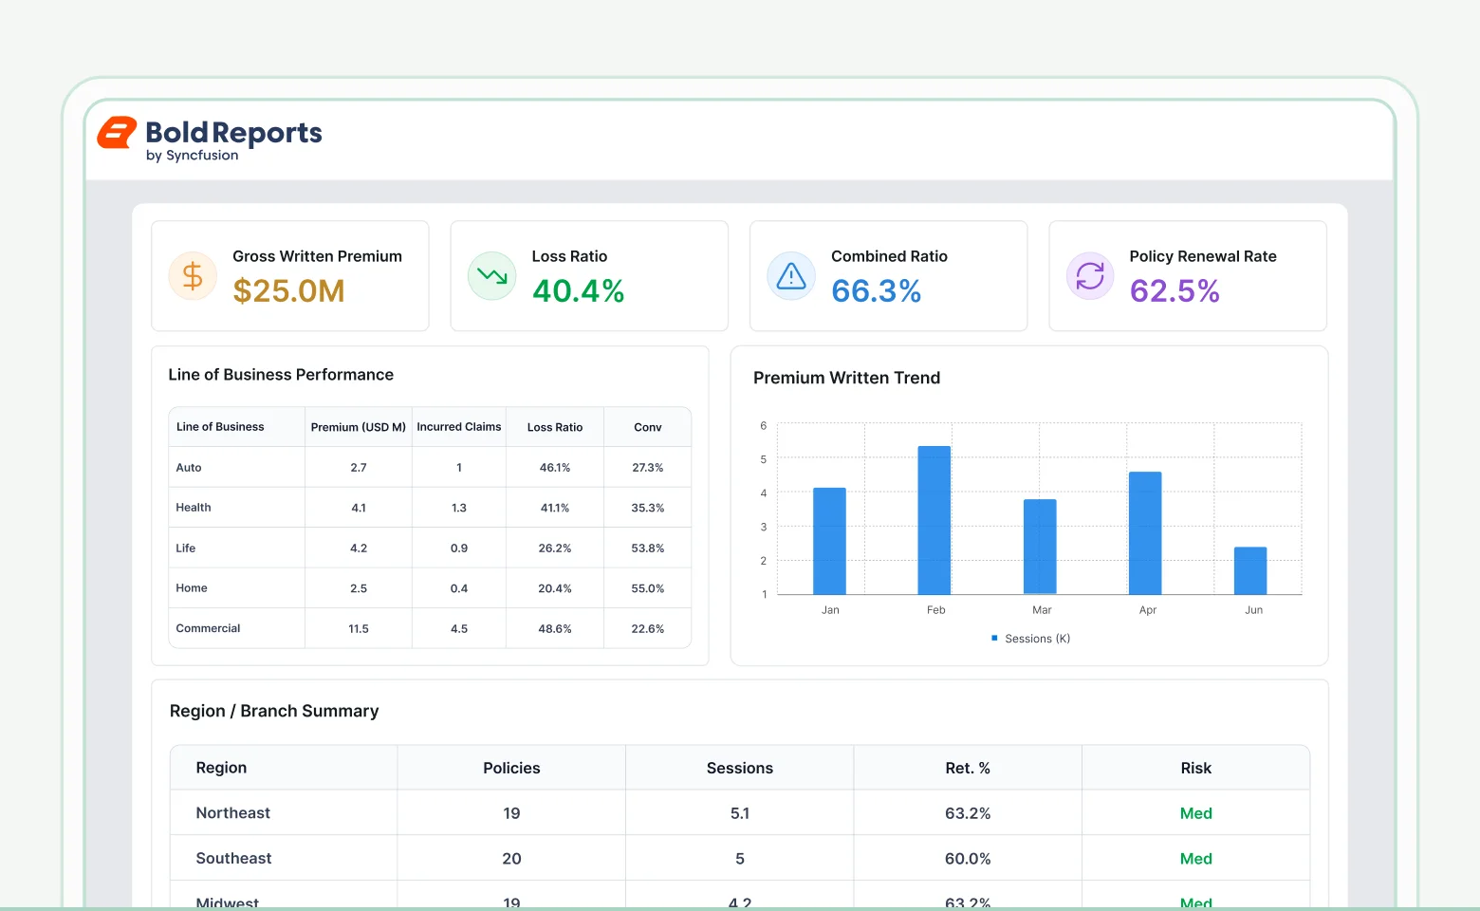
Task: Click the 11.5 premium cell for Commercial
Action: (359, 629)
